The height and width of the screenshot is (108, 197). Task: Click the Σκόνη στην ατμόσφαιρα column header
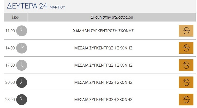(x=112, y=17)
